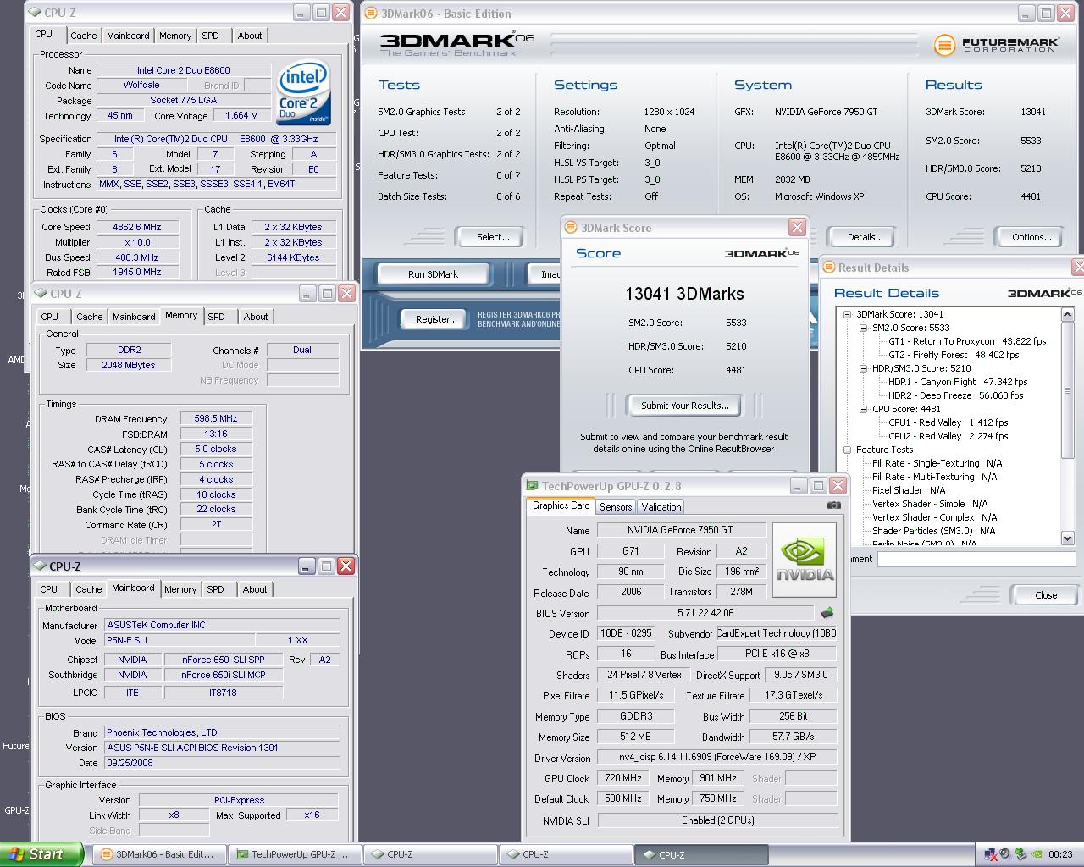The image size is (1084, 867).
Task: Collapse the SM2.0 Score: 5533 node
Action: (863, 328)
